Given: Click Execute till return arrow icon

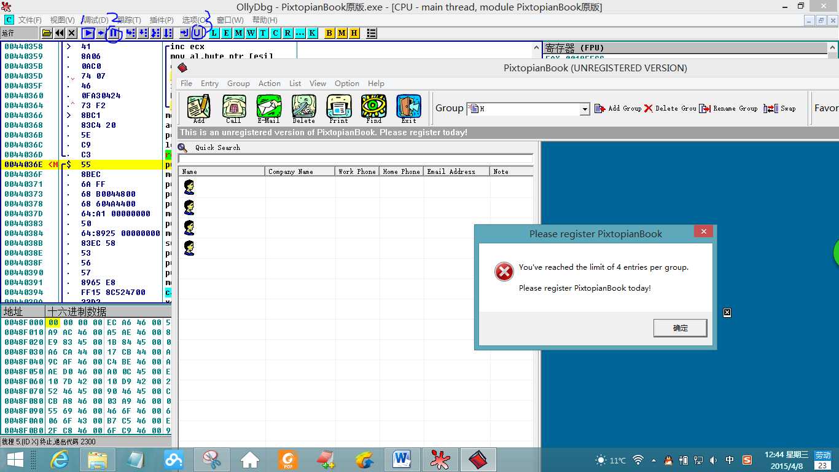Looking at the screenshot, I should 185,33.
